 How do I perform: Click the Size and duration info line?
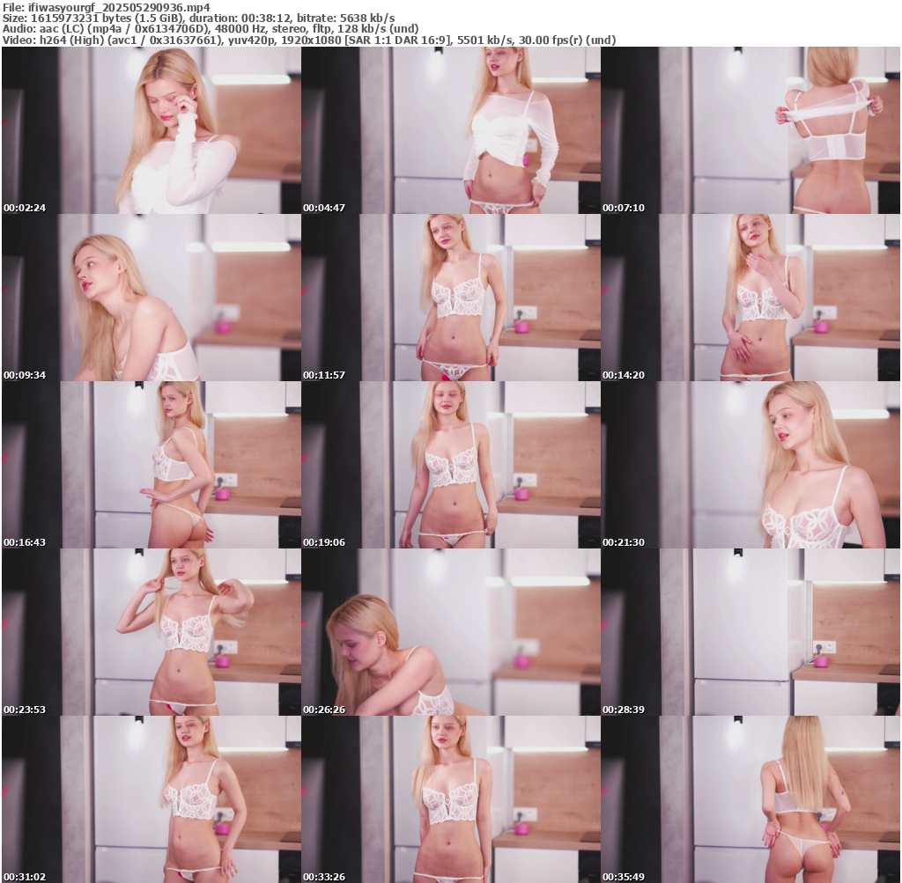(x=198, y=18)
